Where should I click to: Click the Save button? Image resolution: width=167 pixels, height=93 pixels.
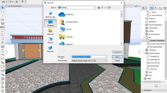[117, 57]
